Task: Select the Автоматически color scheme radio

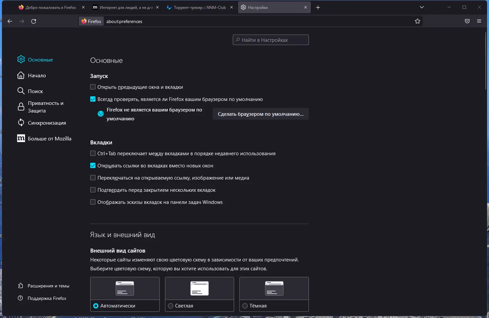Action: click(x=96, y=306)
